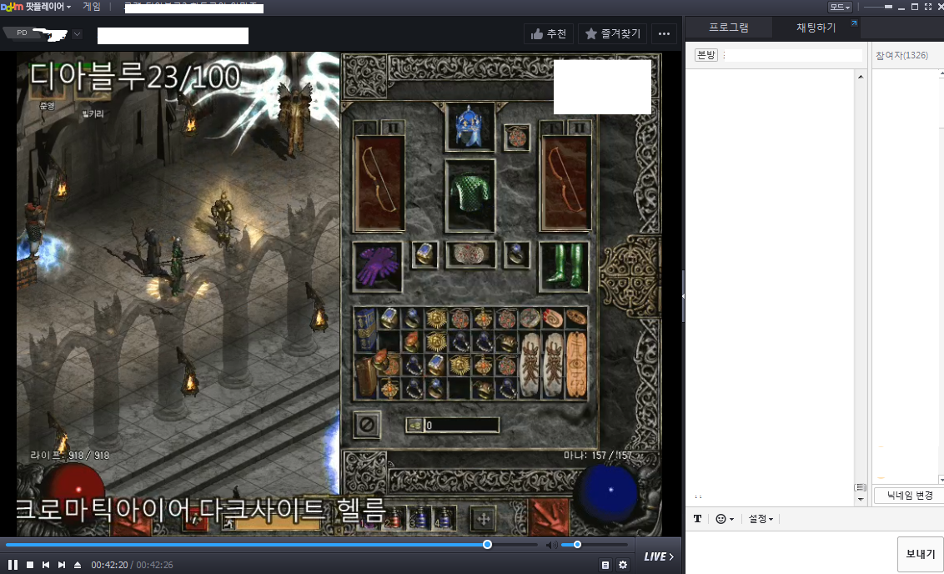
Task: Open the emoticon picker dropdown
Action: [724, 519]
